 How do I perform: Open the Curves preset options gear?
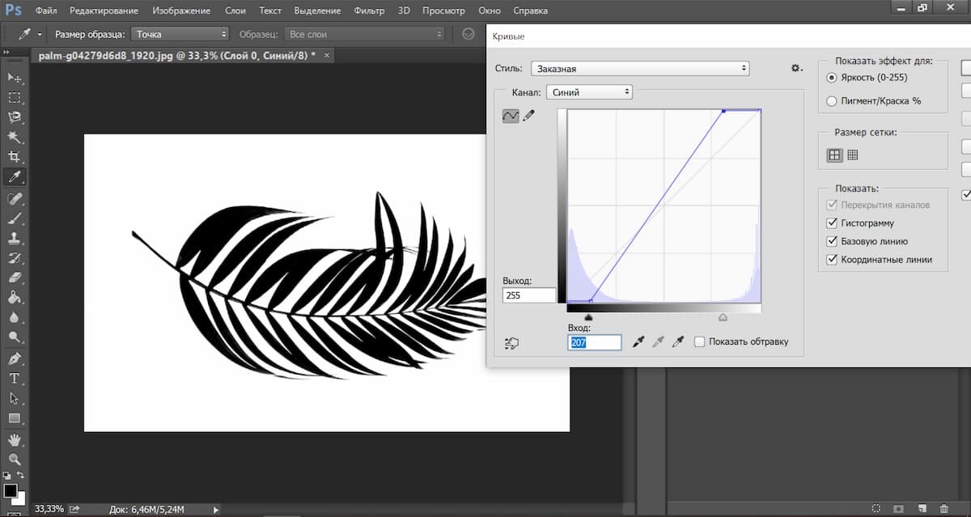point(796,69)
